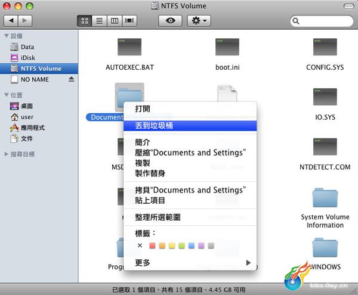The height and width of the screenshot is (295, 358).
Task: Remove the label with the X swatch
Action: coord(140,246)
